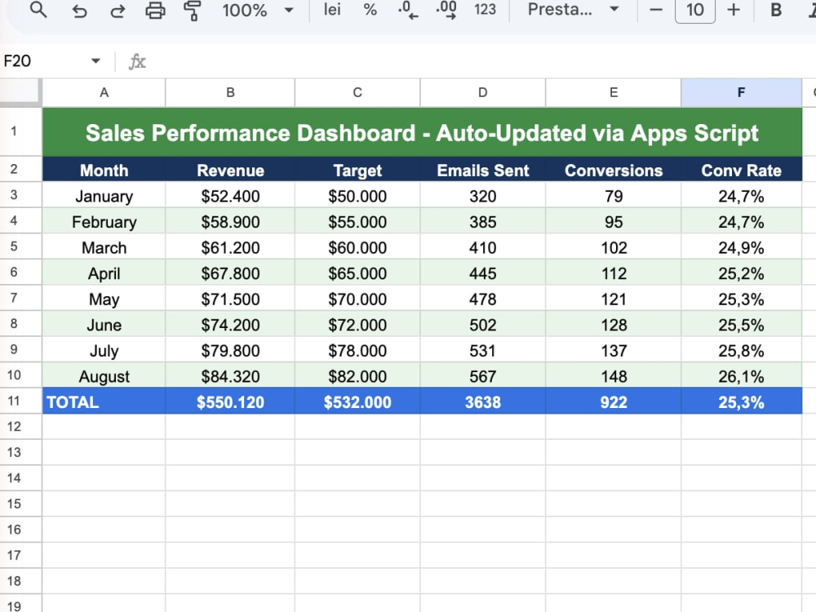The image size is (816, 612).
Task: Select the 26,1% conv rate cell
Action: (x=741, y=376)
